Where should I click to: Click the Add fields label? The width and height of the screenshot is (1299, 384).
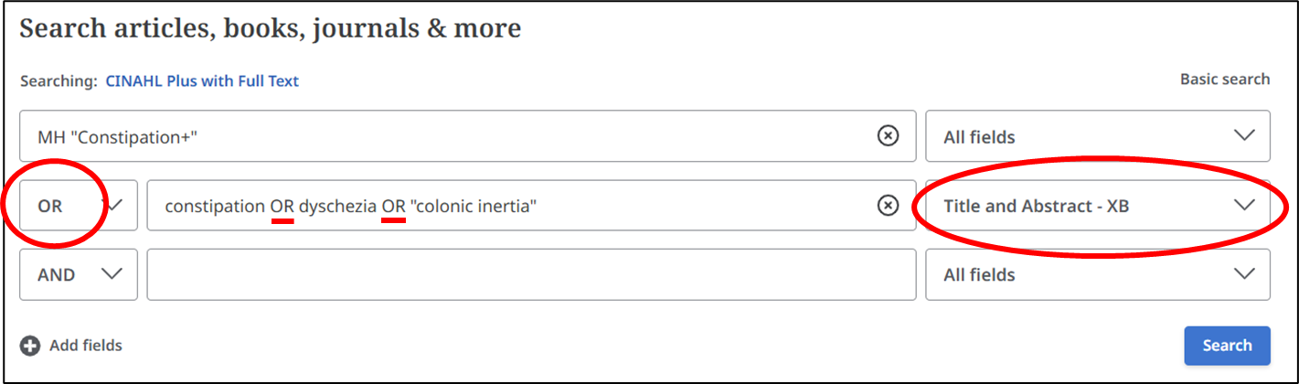pyautogui.click(x=86, y=346)
